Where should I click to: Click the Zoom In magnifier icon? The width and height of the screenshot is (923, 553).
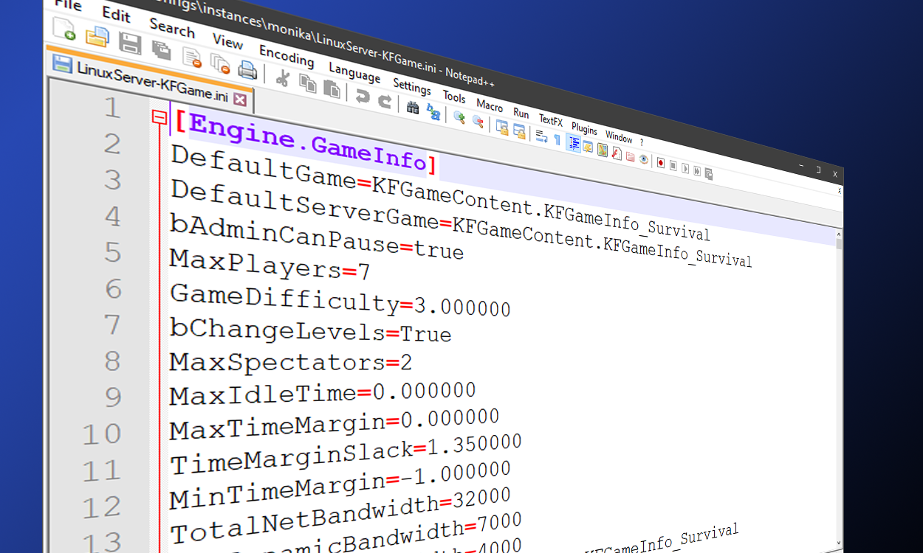click(x=459, y=117)
